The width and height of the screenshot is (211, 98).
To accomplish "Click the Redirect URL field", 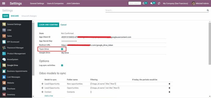I will [x=114, y=45].
